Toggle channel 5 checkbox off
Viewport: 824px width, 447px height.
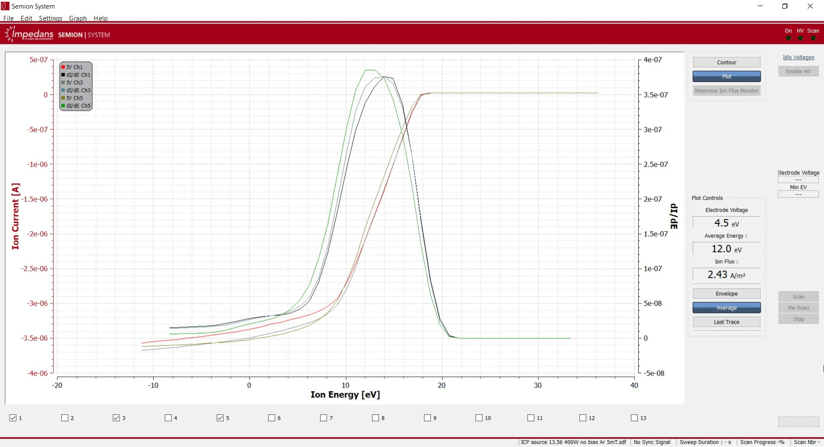(x=220, y=418)
